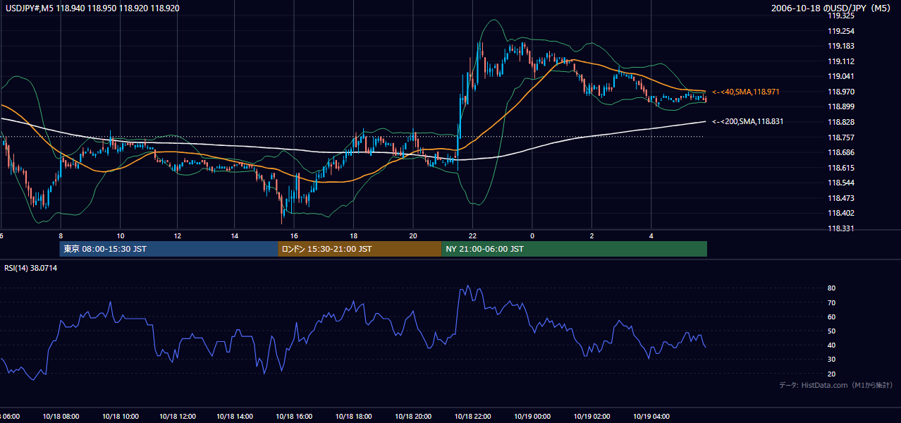This screenshot has width=901, height=423.
Task: Click the 119.254 price axis label
Action: click(840, 31)
